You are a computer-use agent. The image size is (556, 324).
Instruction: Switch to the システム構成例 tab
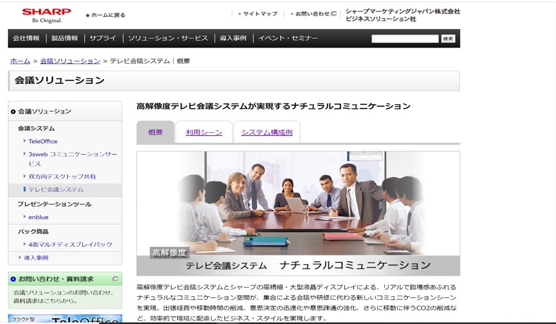pyautogui.click(x=267, y=133)
